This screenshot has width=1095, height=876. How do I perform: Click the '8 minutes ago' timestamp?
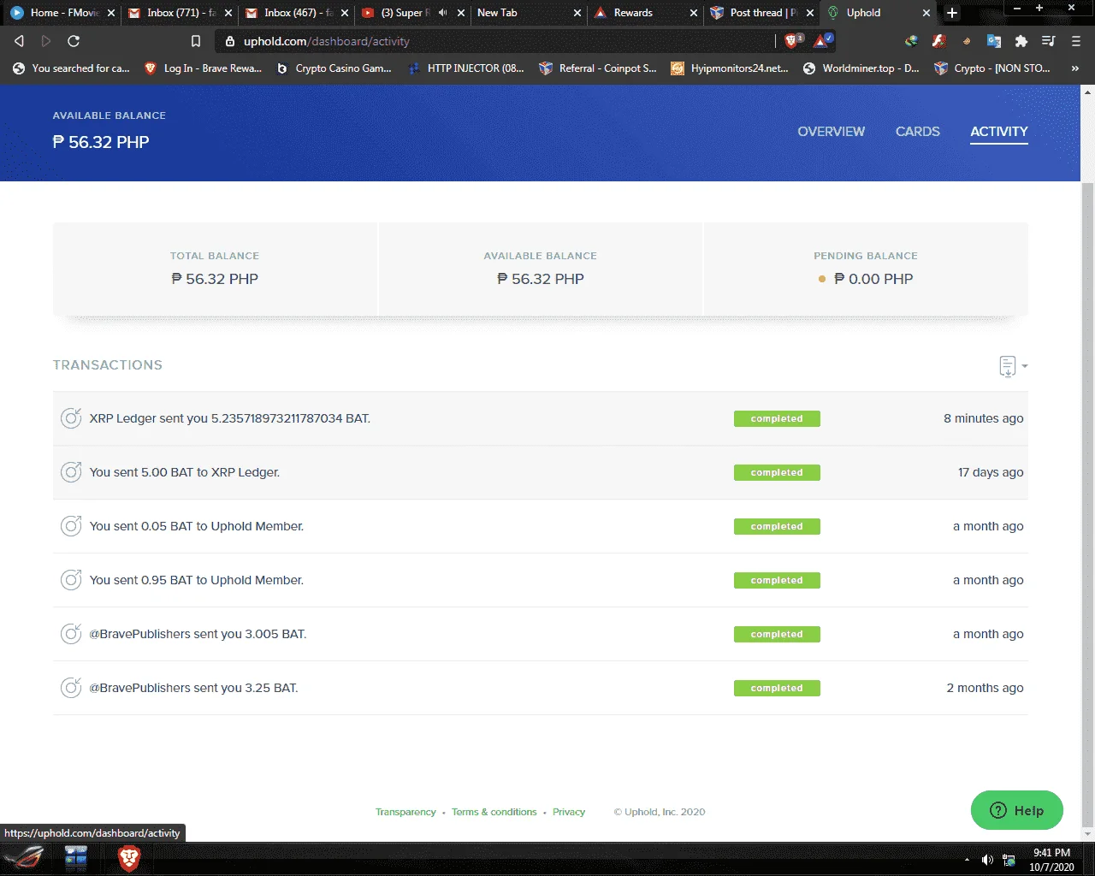coord(984,418)
